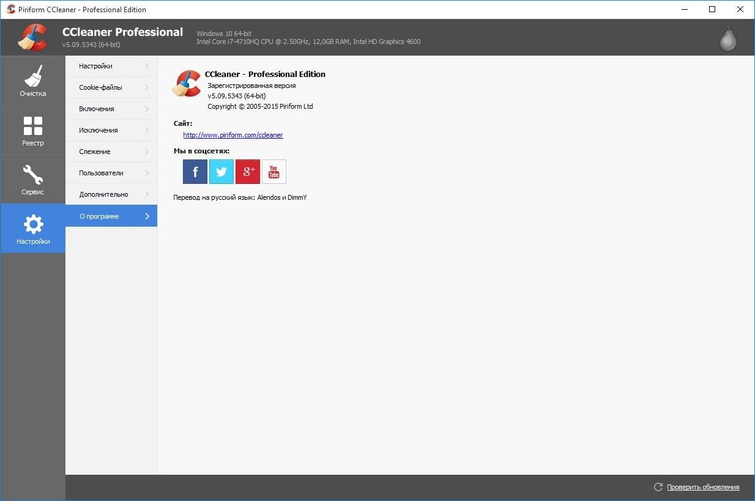755x501 pixels.
Task: Open the YouTube channel icon
Action: coord(274,172)
